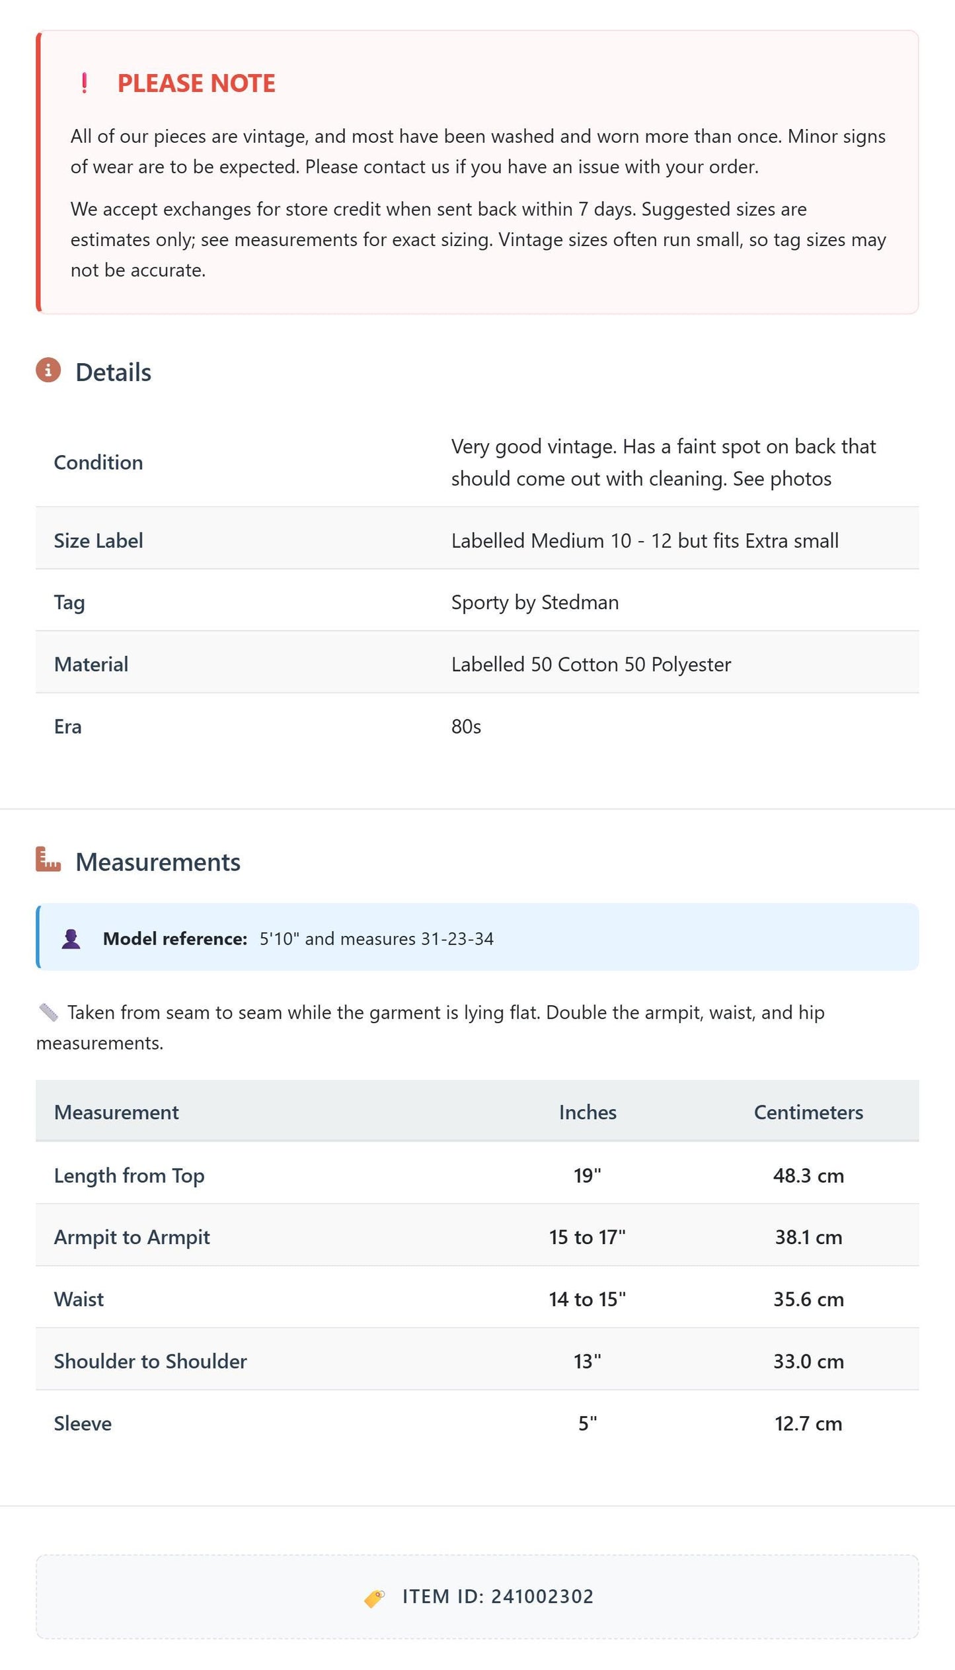This screenshot has height=1670, width=955.
Task: Click the Inches column header
Action: (x=588, y=1112)
